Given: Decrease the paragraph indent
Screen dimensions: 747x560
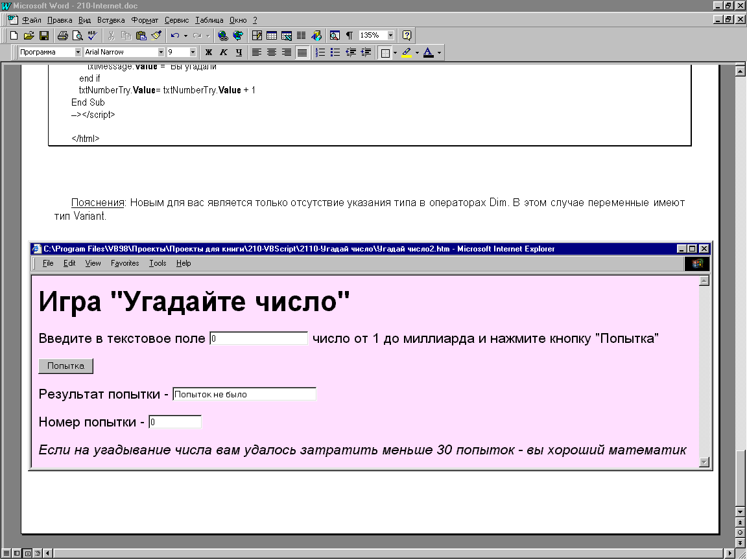Looking at the screenshot, I should tap(351, 52).
